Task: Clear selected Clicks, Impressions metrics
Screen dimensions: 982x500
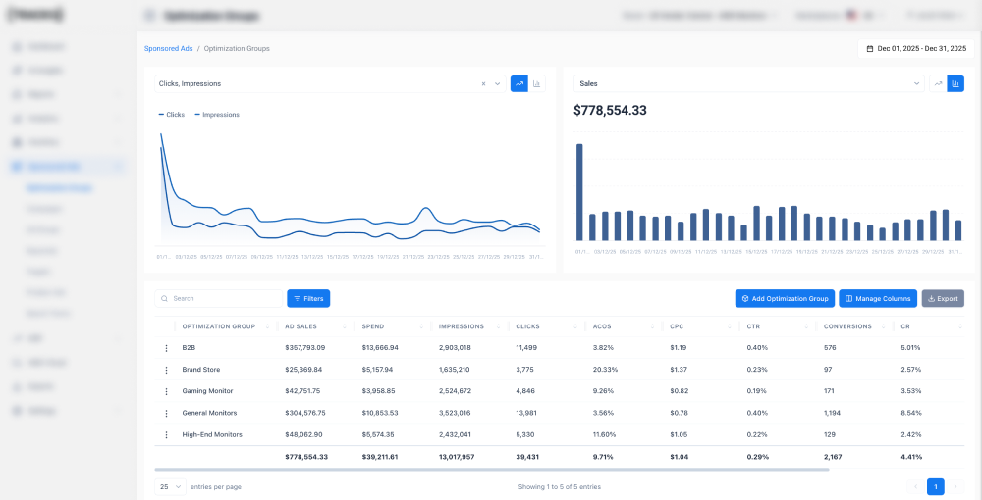Action: click(483, 83)
